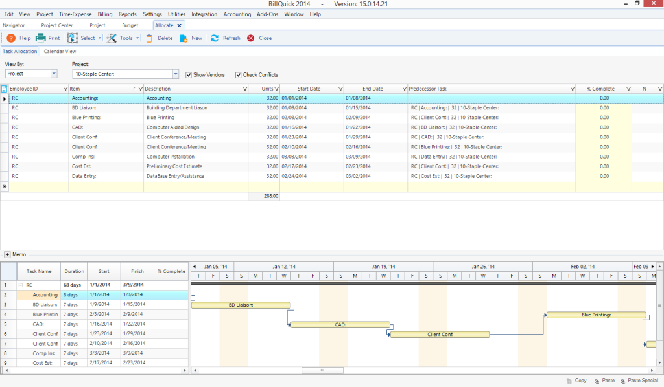Screen dimensions: 664x387
Task: Filter the Employee ID column
Action: click(65, 89)
